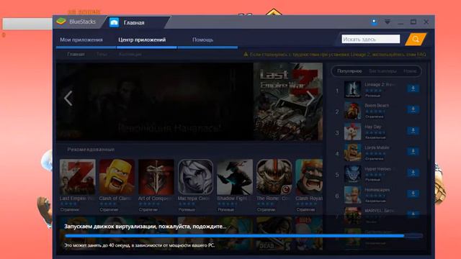
Task: Select the Коллекция sub-navigation item
Action: pos(130,54)
